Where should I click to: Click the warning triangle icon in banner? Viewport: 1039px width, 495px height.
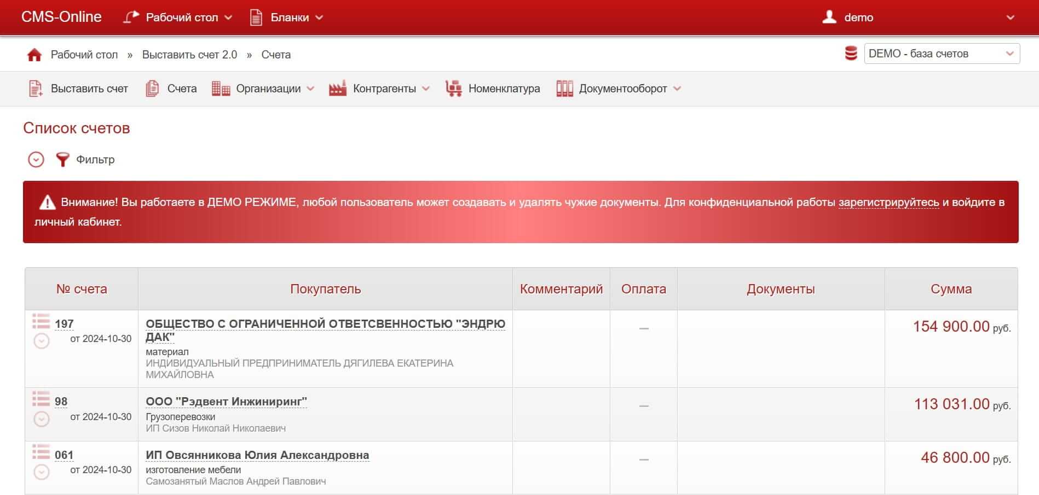[48, 203]
